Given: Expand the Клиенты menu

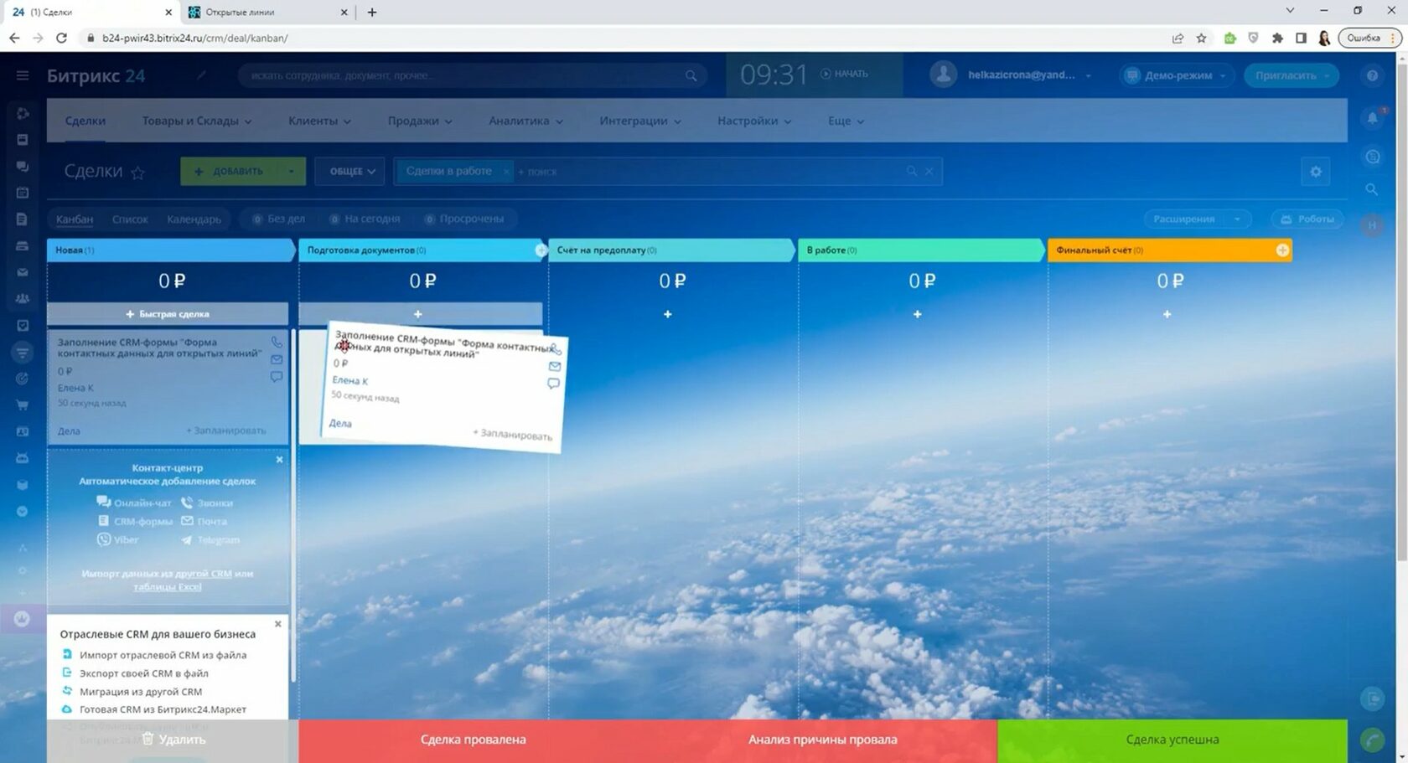Looking at the screenshot, I should pos(319,121).
